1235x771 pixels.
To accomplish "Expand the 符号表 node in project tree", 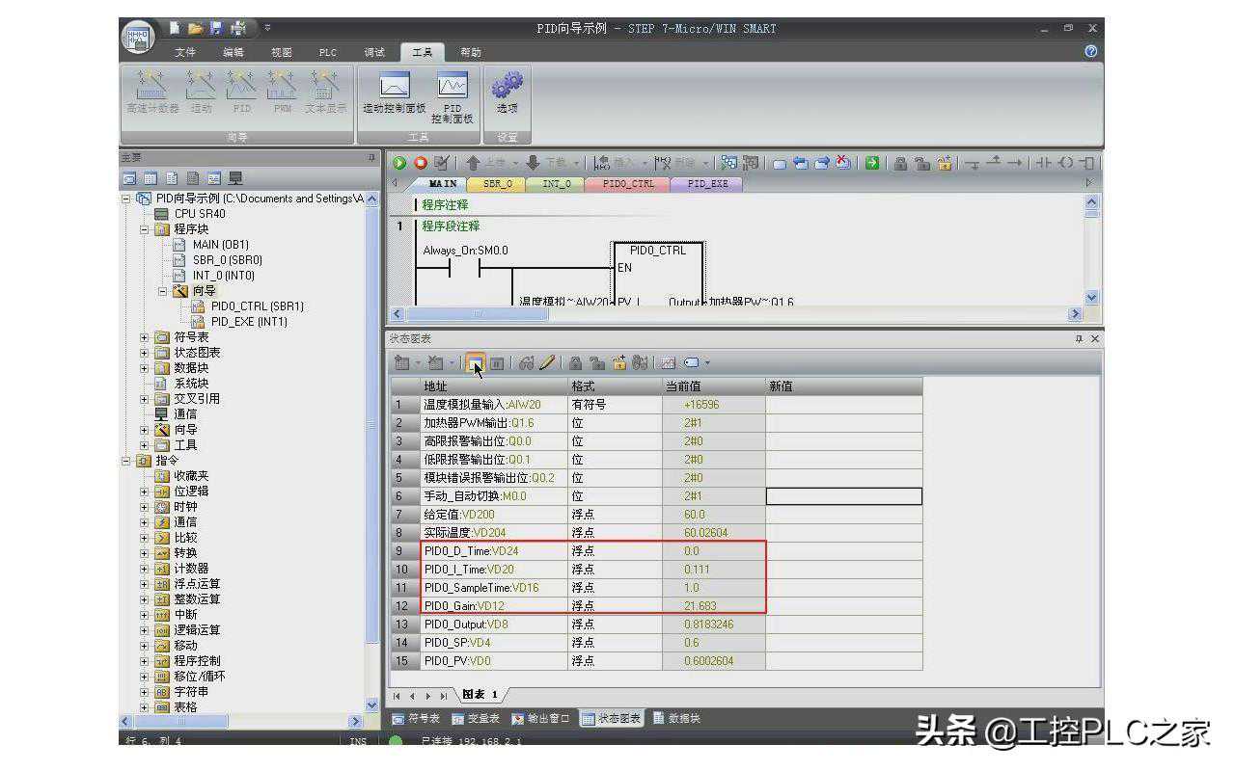I will click(145, 337).
